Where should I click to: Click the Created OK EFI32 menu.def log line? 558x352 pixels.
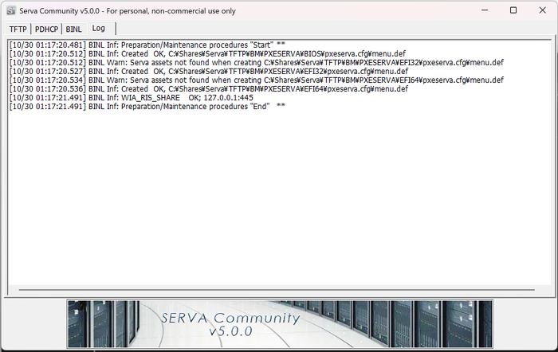209,71
